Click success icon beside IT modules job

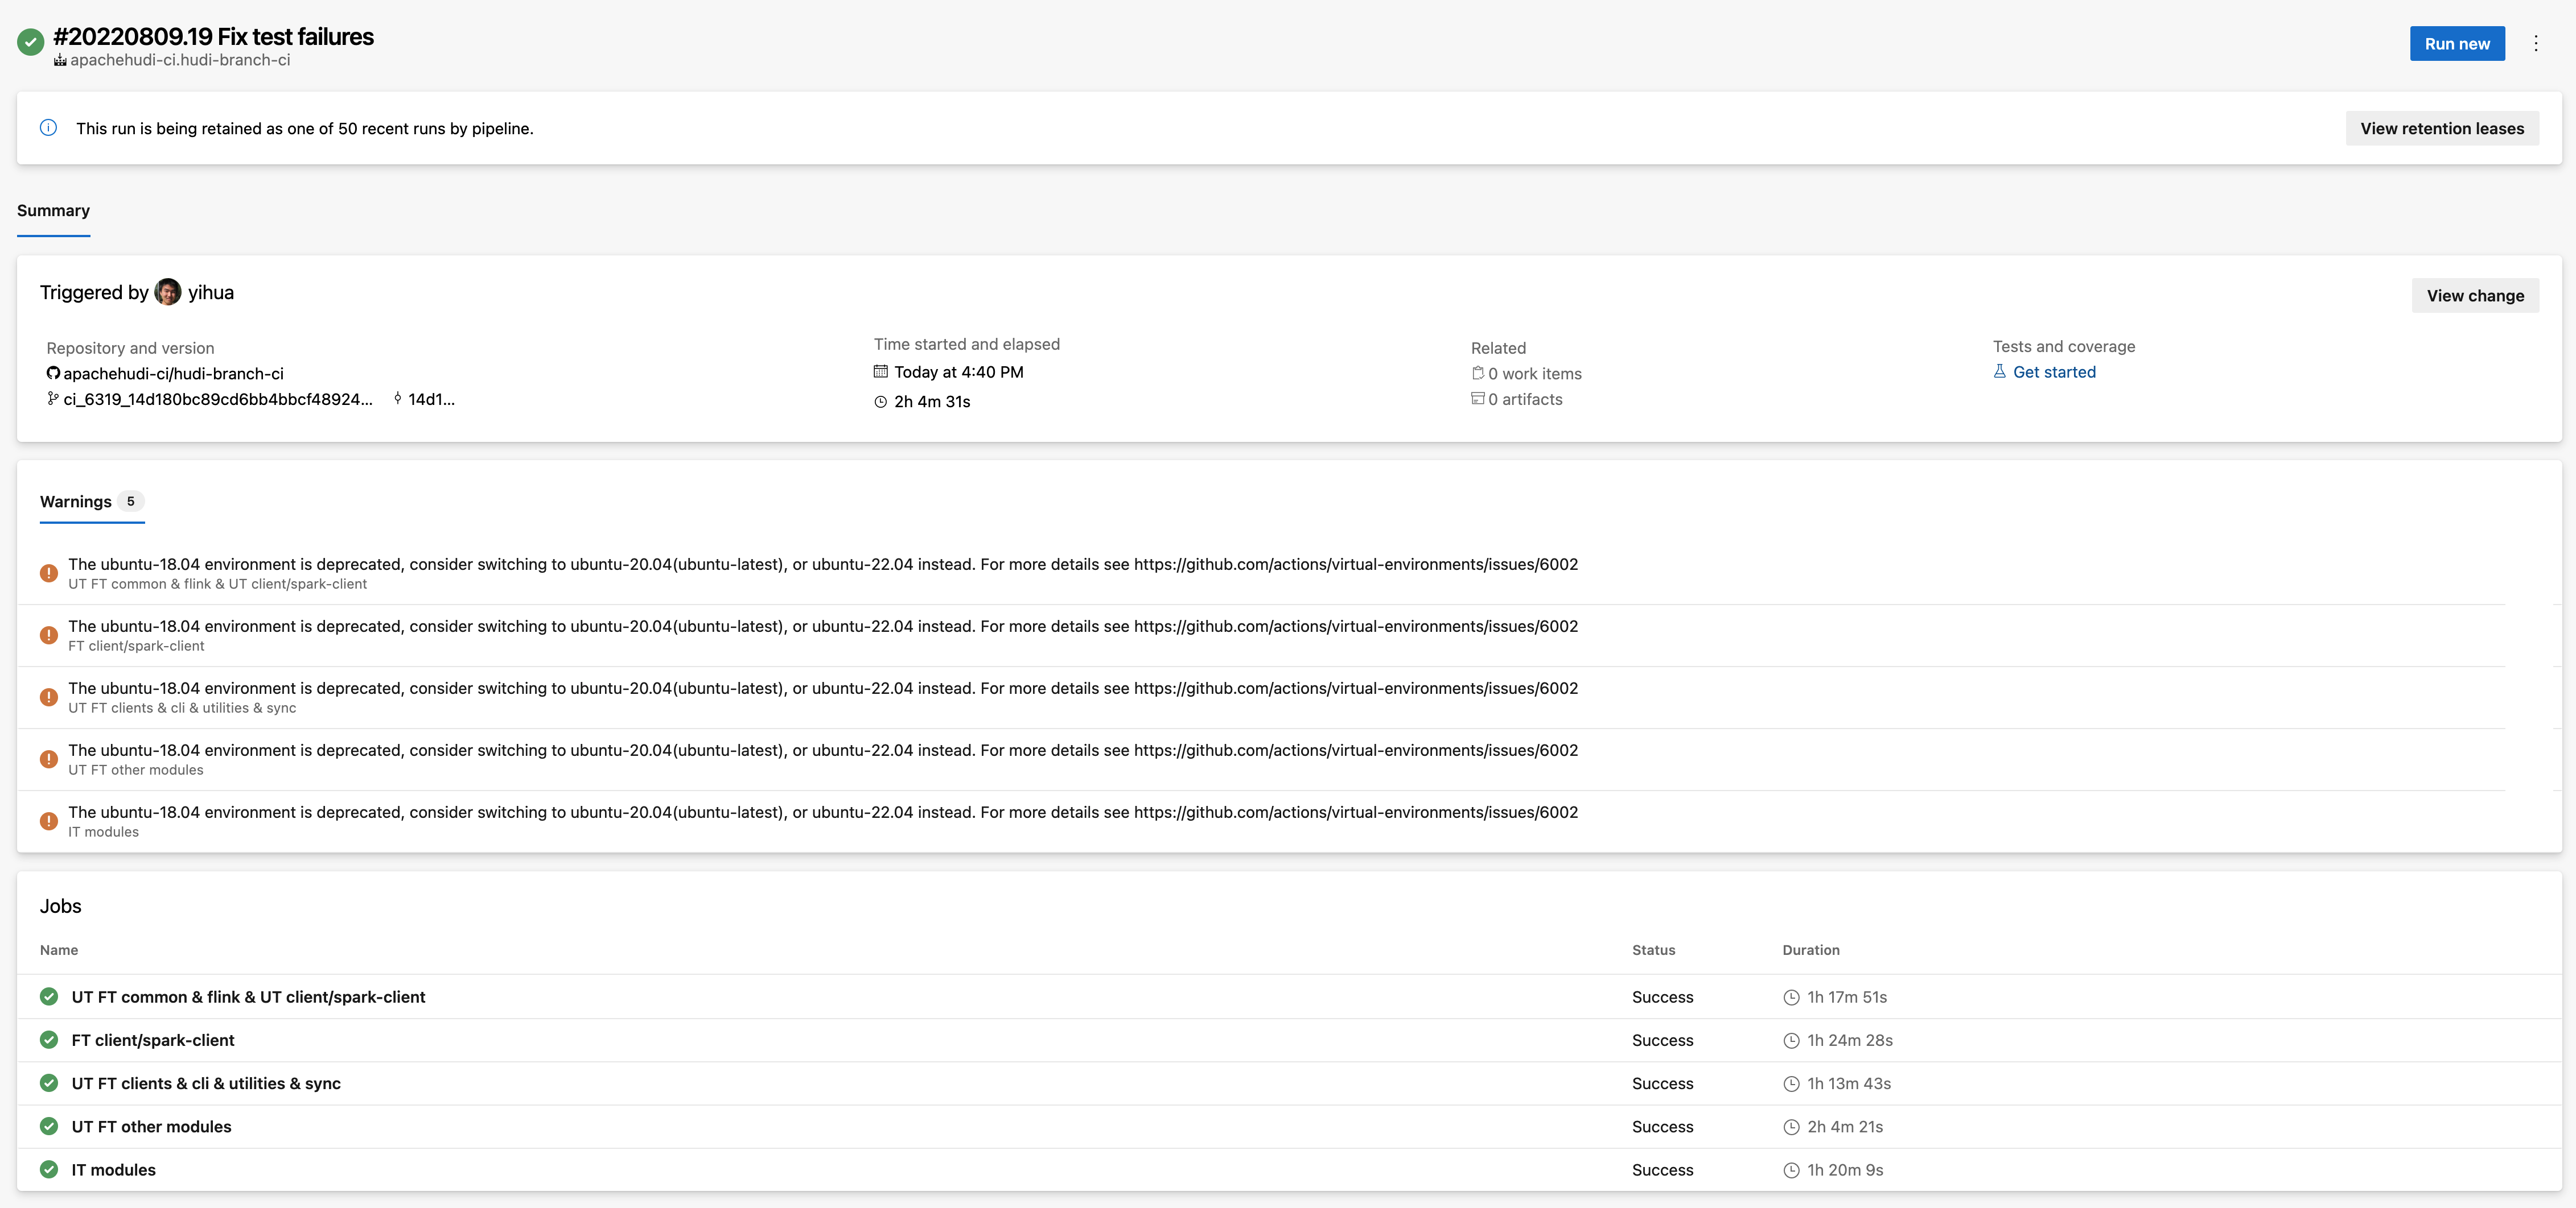click(x=49, y=1169)
